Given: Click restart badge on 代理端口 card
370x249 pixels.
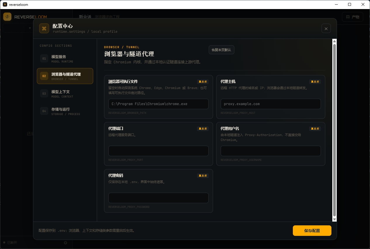Looking at the screenshot, I should (x=203, y=129).
